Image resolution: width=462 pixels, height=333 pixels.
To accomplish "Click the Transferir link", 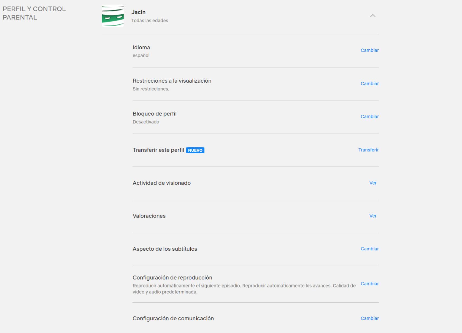I will [x=368, y=150].
